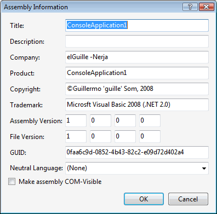The image size is (217, 214).
Task: Select the File Version build number box
Action: pyautogui.click(x=125, y=136)
